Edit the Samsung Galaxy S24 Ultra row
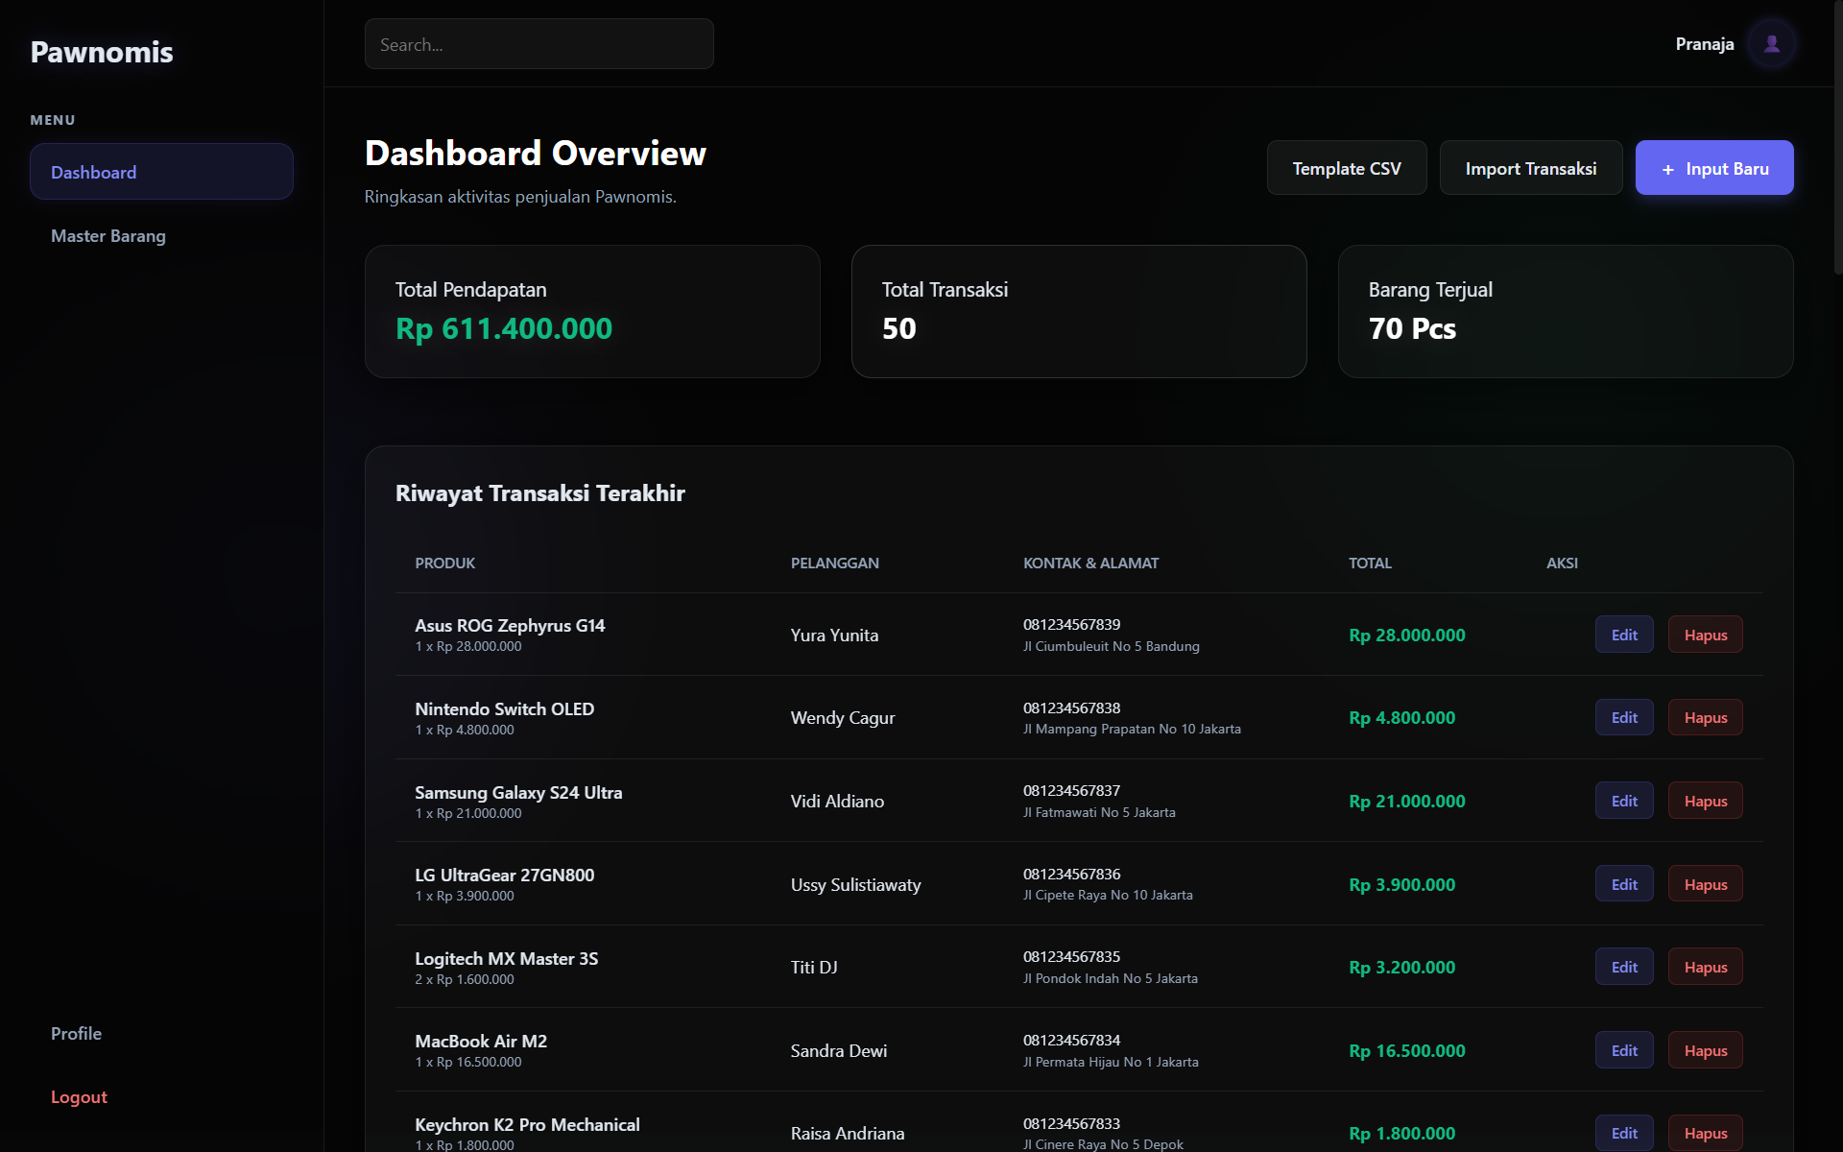1843x1152 pixels. (x=1624, y=801)
